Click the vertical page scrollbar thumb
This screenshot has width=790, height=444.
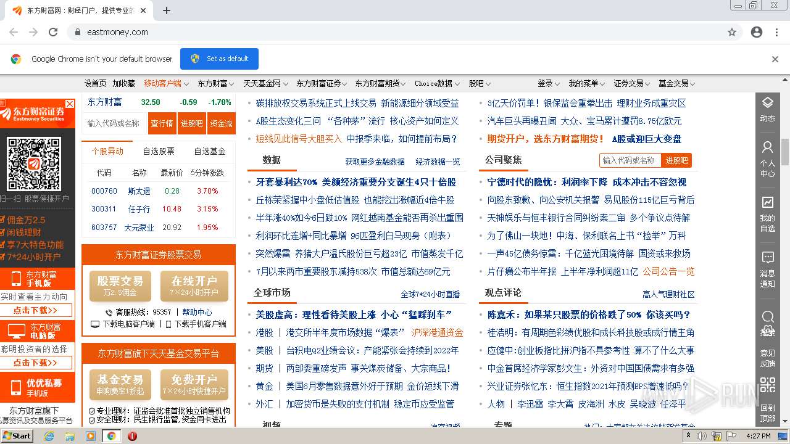tap(784, 152)
